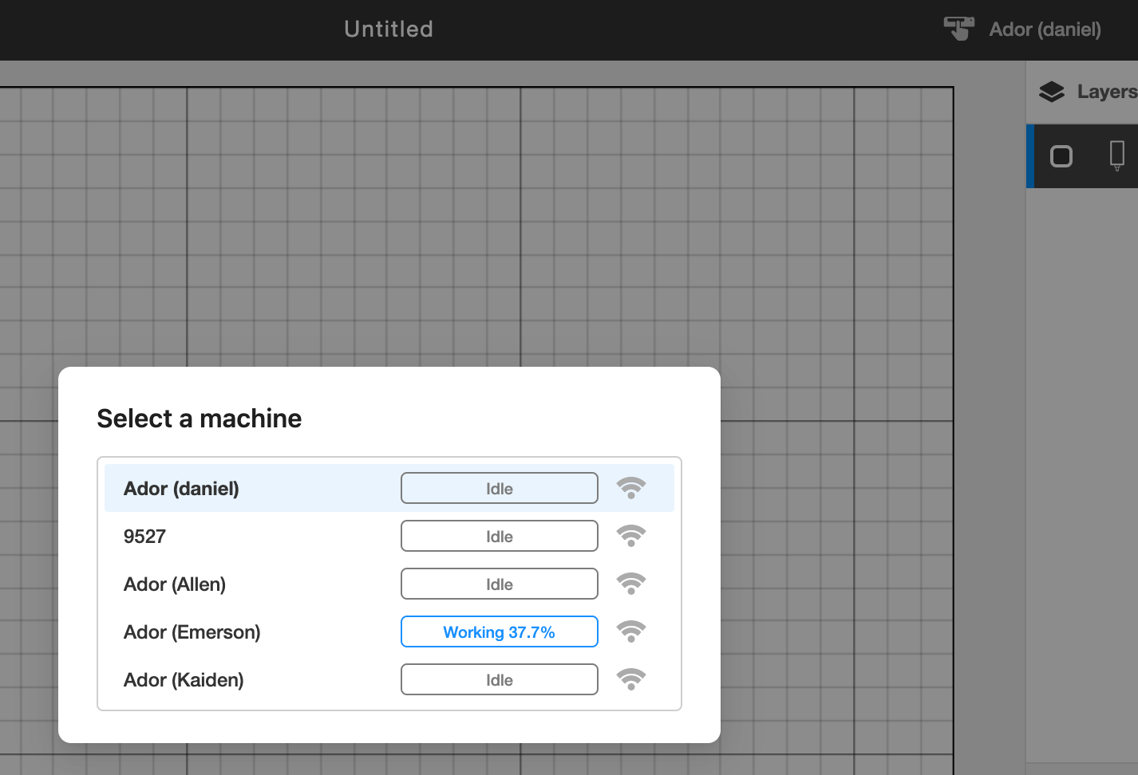Screen dimensions: 1138x775
Task: Click Idle status badge for 9527
Action: 500,536
